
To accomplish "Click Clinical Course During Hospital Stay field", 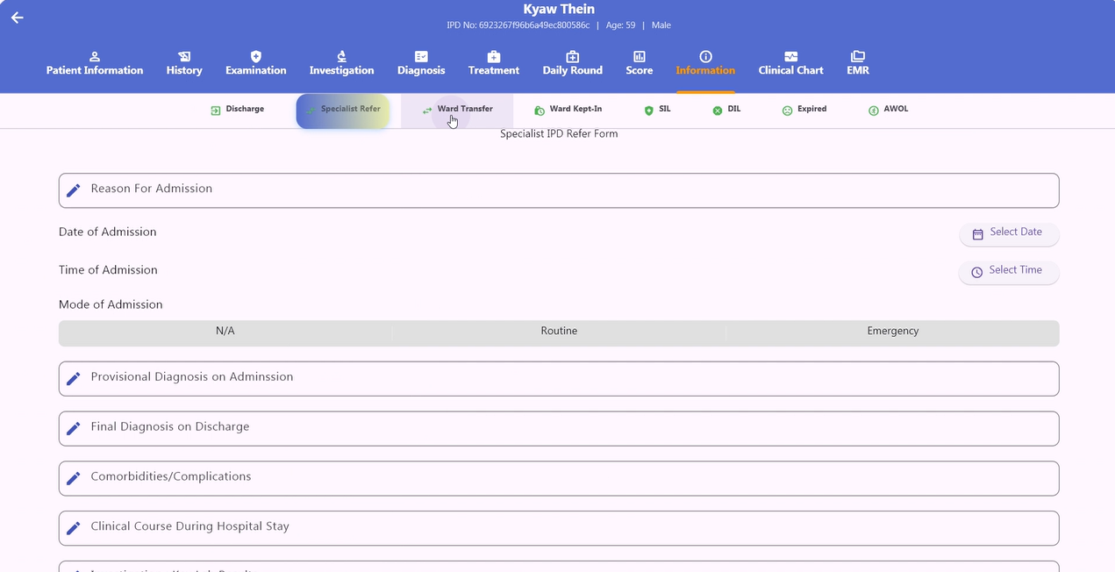I will point(559,529).
